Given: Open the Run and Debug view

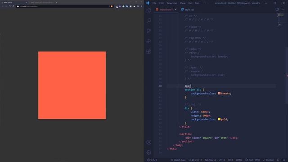Looking at the screenshot, I should tap(149, 41).
